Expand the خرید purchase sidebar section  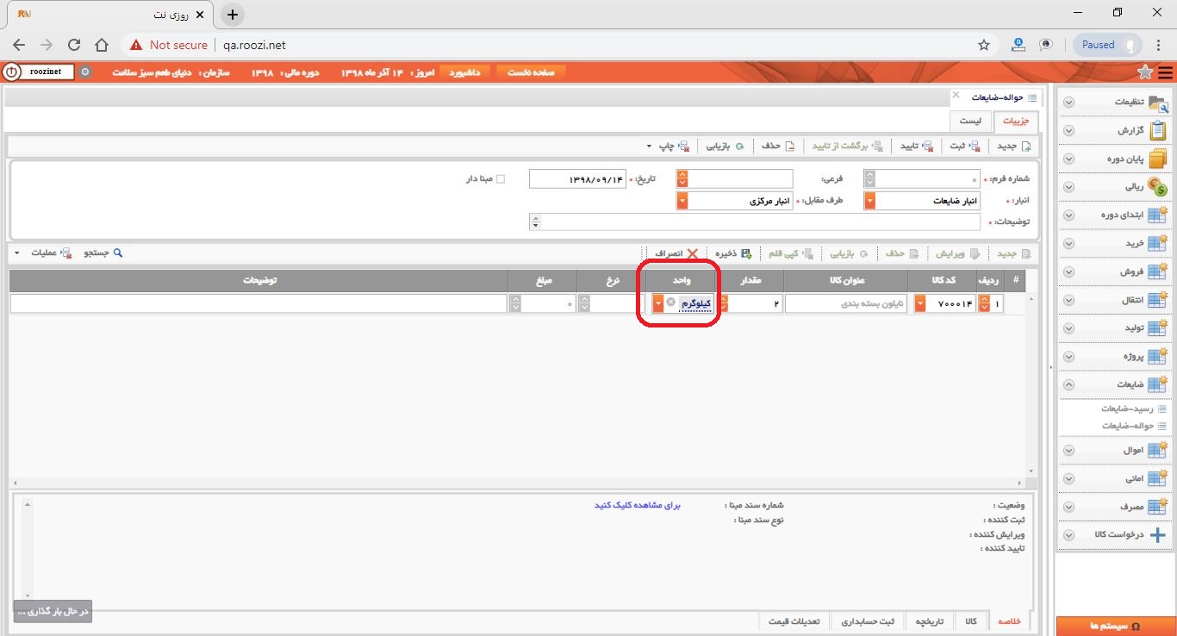(1068, 243)
